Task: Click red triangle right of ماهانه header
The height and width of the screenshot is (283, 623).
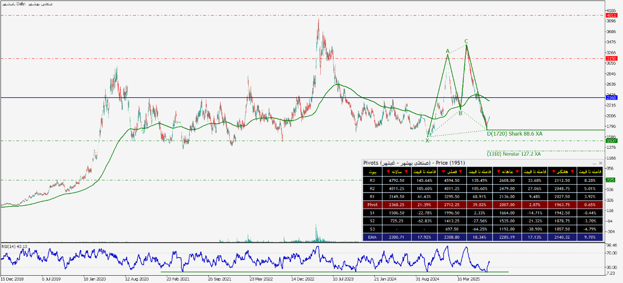Action: pos(516,172)
